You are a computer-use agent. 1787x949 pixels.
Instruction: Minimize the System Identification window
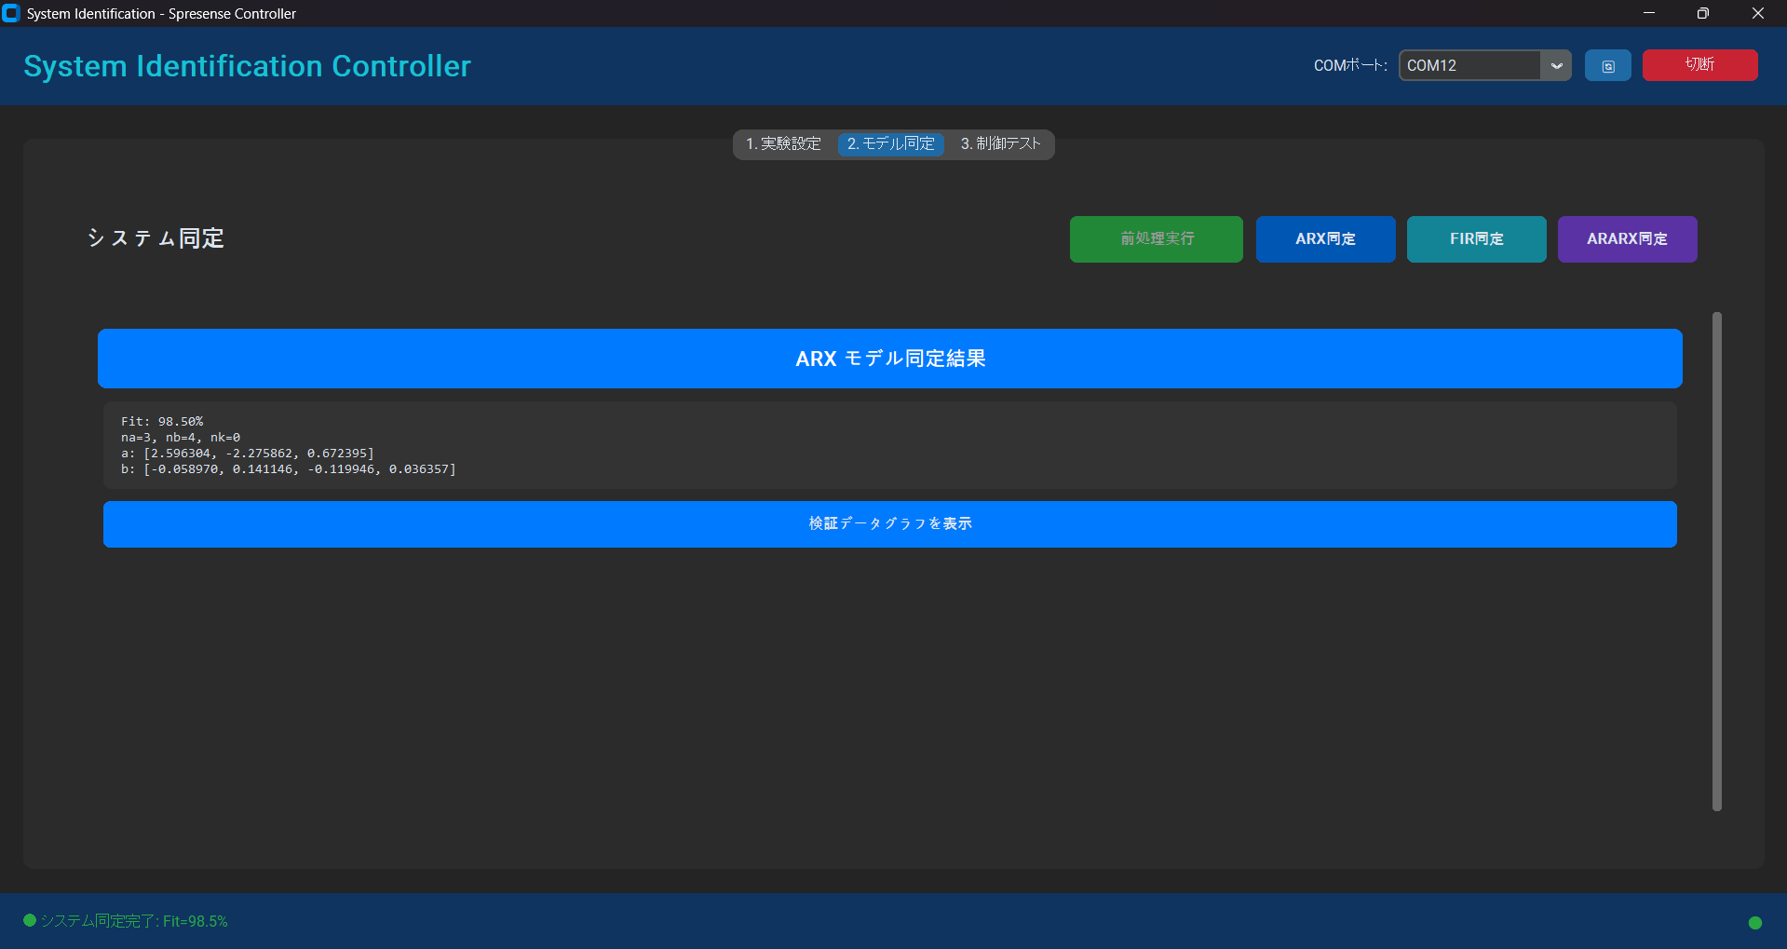pos(1648,13)
